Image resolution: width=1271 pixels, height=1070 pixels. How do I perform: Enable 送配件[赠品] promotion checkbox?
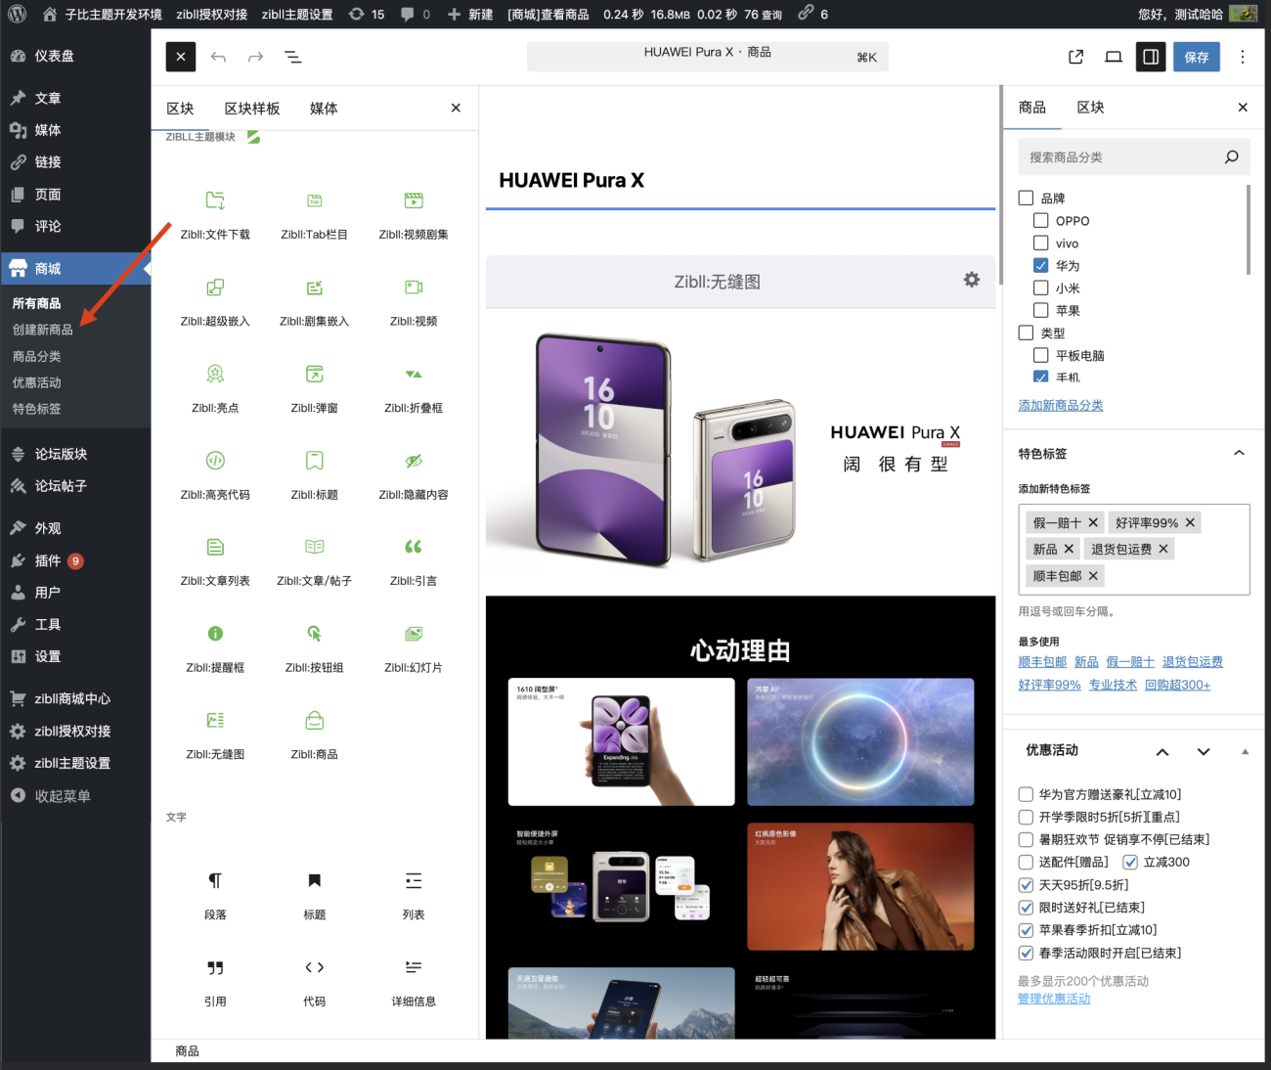pyautogui.click(x=1026, y=862)
